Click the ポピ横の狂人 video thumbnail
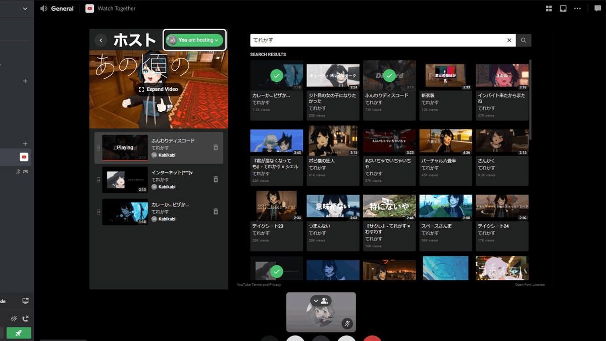This screenshot has height=341, width=606. point(333,141)
